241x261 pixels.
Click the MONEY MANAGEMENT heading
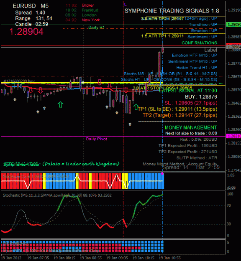click(x=191, y=127)
